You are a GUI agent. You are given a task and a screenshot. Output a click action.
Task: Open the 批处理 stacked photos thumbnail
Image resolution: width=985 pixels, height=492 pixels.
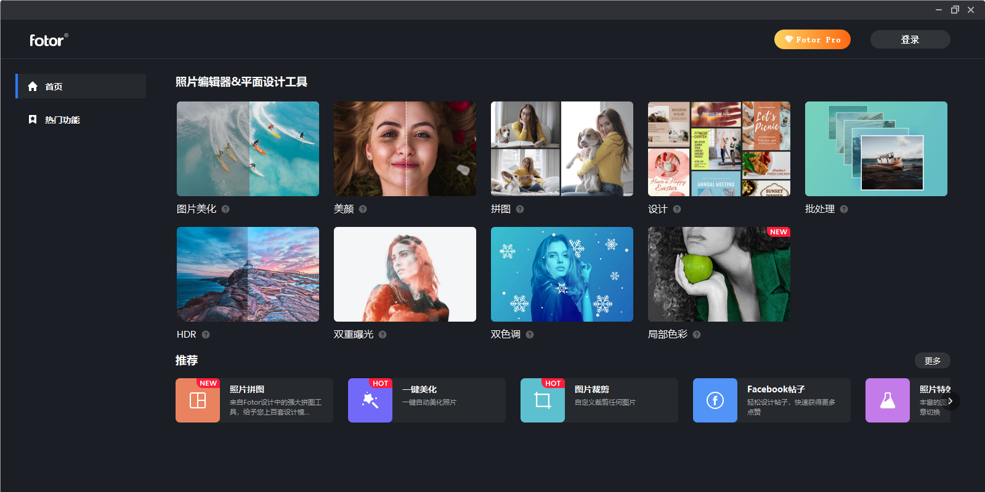(x=876, y=149)
